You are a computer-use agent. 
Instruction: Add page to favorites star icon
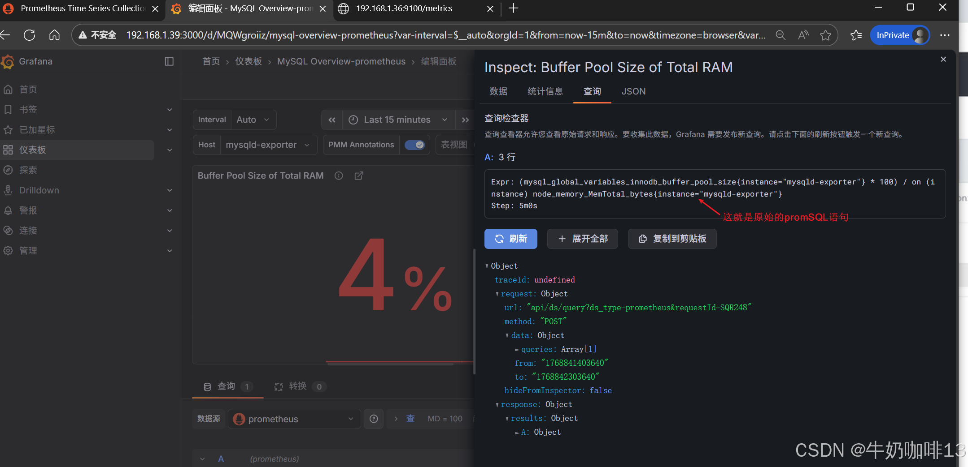(825, 35)
